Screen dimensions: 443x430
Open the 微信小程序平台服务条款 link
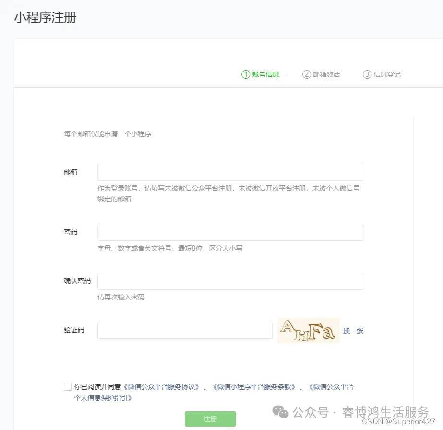pos(254,387)
